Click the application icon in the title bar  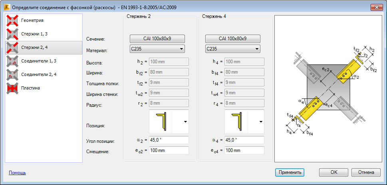click(x=8, y=8)
